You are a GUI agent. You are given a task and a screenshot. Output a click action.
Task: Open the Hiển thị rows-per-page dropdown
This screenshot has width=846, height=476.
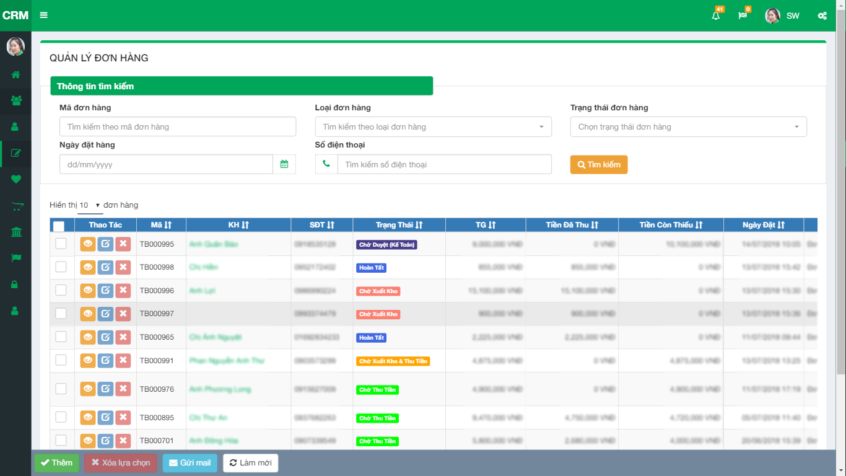point(90,205)
